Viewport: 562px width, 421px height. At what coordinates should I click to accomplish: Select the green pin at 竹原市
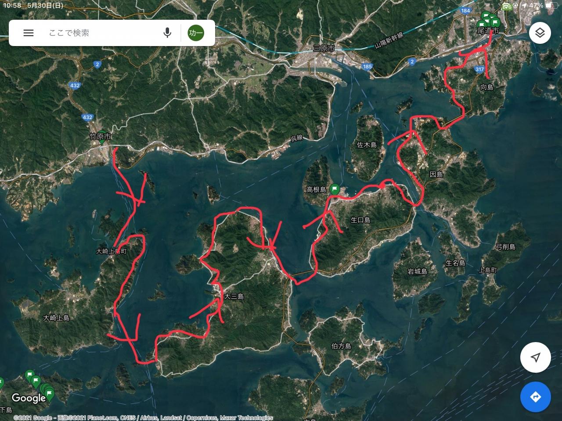(x=102, y=136)
